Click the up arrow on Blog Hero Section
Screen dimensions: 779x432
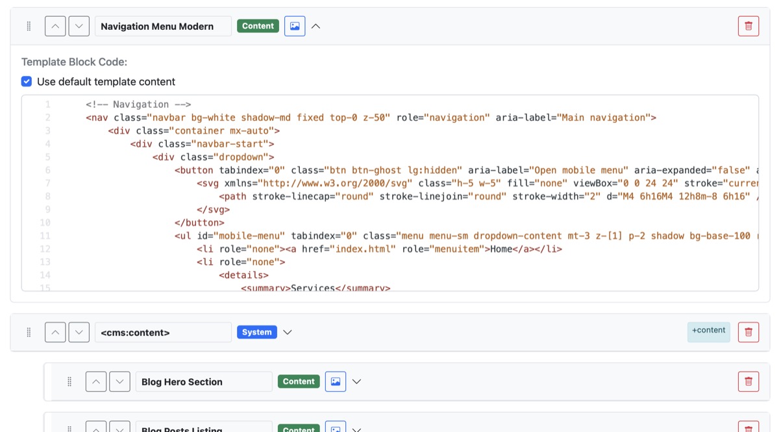click(x=96, y=381)
